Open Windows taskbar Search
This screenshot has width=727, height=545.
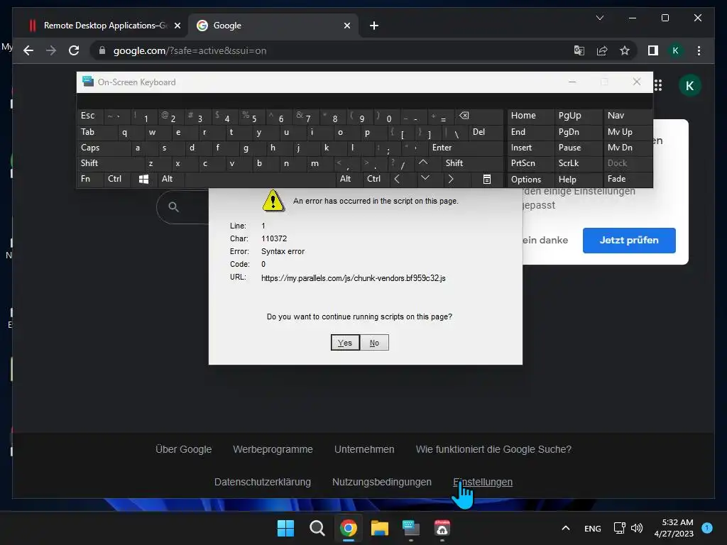click(317, 528)
